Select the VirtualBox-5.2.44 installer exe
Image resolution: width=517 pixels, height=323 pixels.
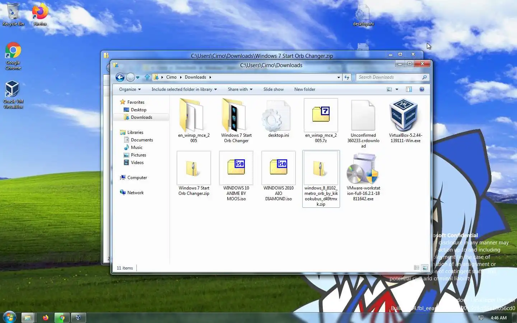406,121
